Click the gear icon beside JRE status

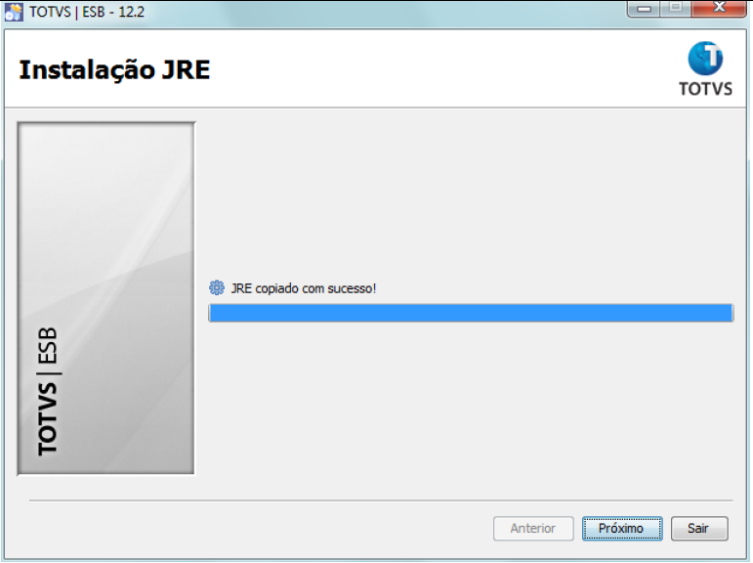pos(217,287)
